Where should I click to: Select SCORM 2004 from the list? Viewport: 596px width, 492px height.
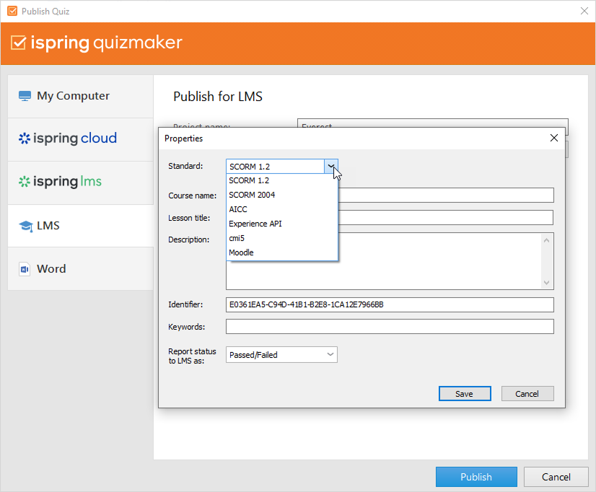click(x=252, y=195)
